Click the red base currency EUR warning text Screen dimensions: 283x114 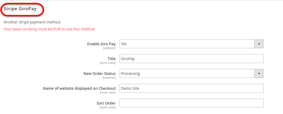click(49, 29)
